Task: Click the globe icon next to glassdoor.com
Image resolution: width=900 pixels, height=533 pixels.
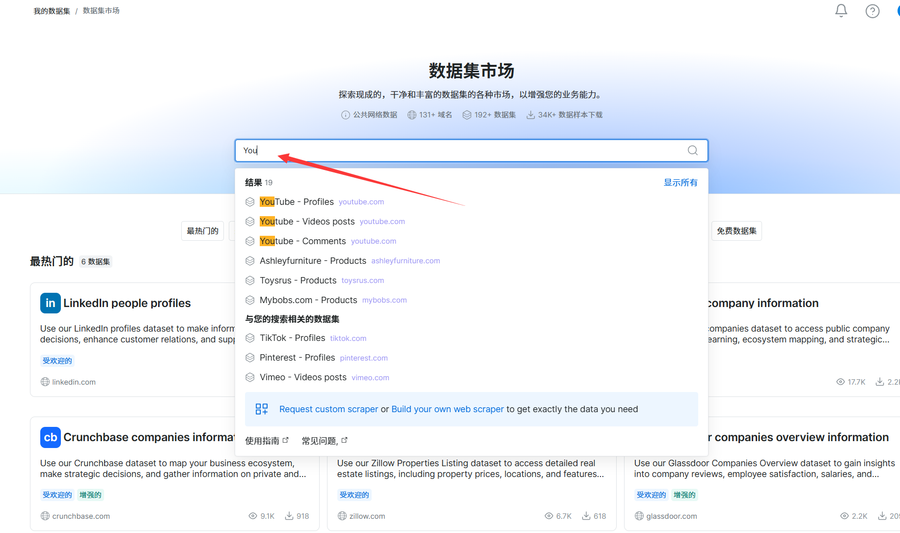Action: pyautogui.click(x=639, y=516)
